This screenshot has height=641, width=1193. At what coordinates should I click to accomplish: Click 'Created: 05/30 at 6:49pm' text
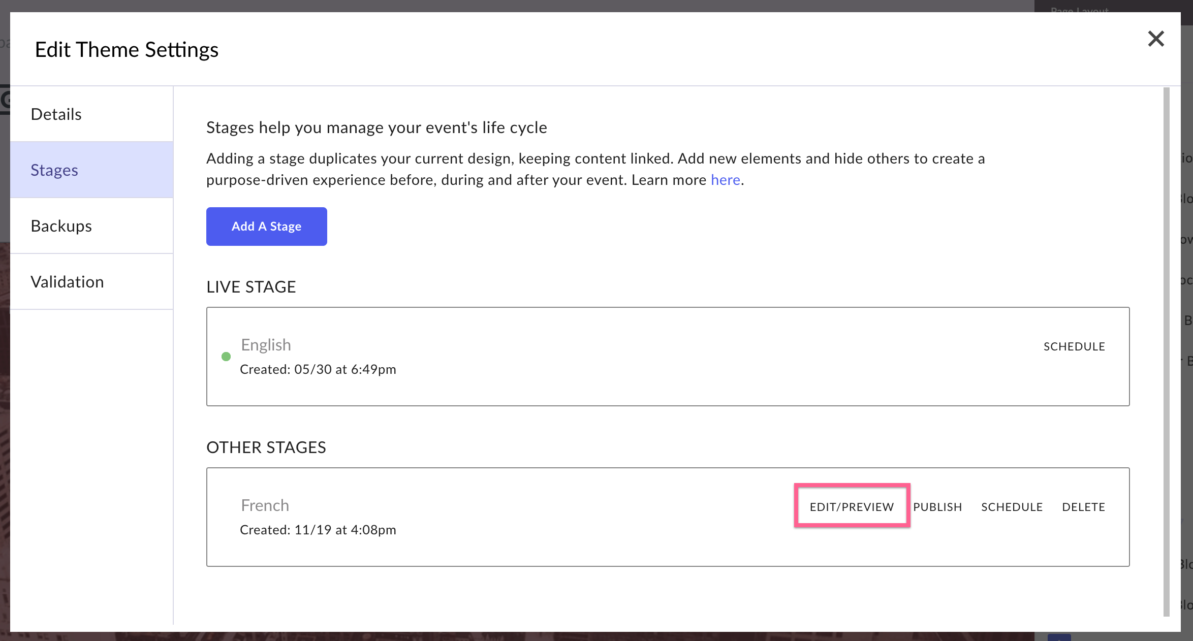click(318, 369)
